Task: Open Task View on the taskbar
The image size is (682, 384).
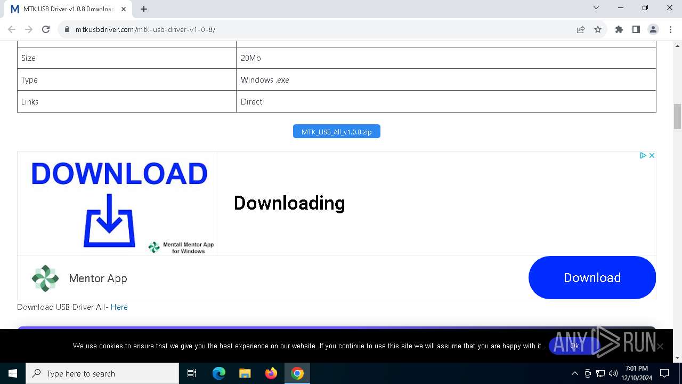Action: [x=192, y=373]
